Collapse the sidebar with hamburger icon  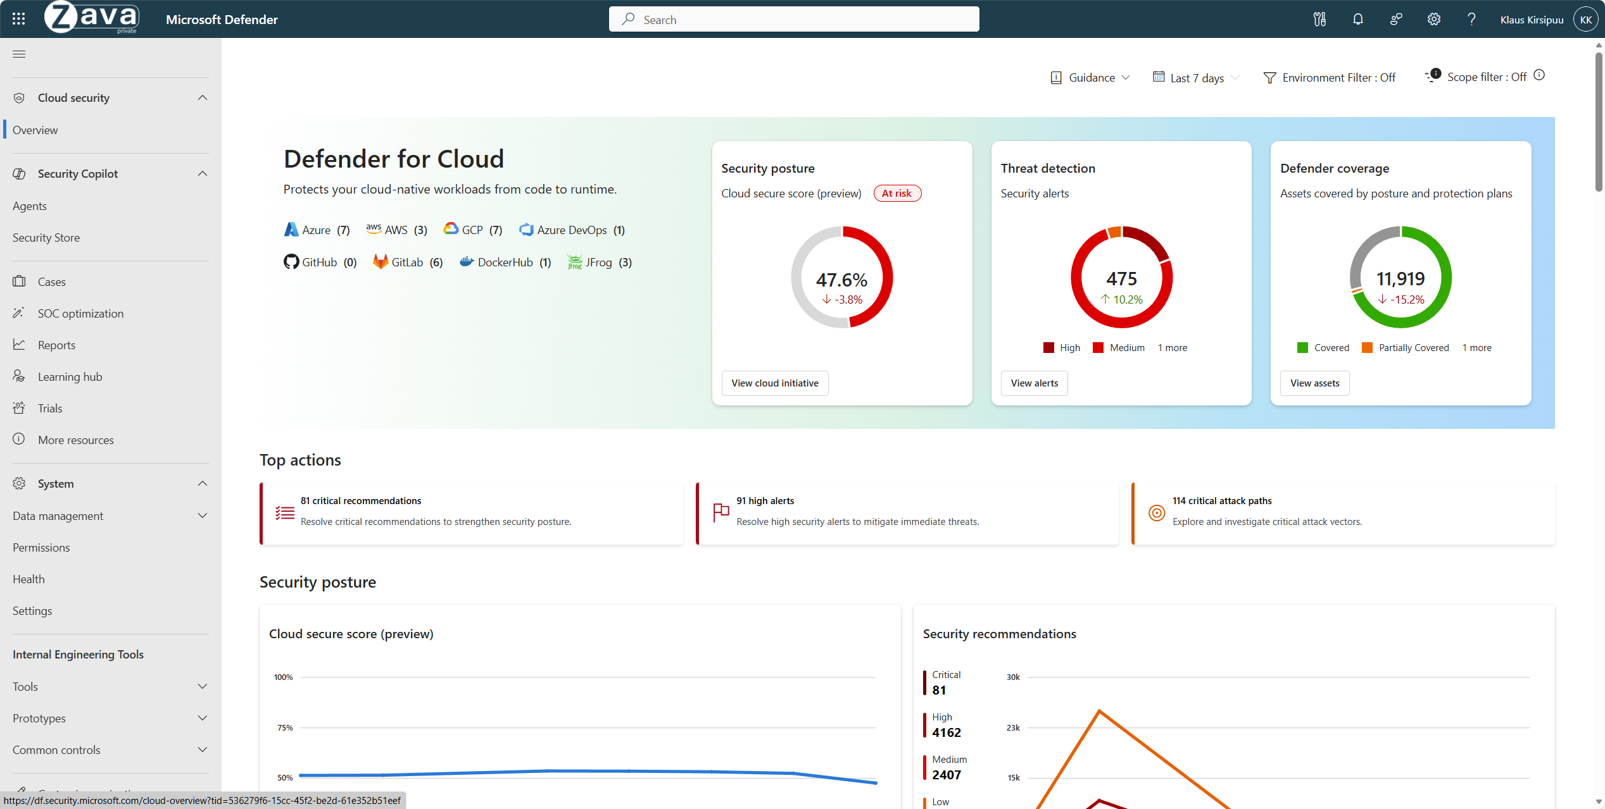19,54
